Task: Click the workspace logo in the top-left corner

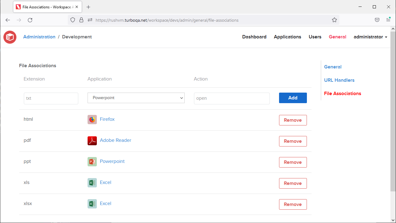Action: [10, 37]
